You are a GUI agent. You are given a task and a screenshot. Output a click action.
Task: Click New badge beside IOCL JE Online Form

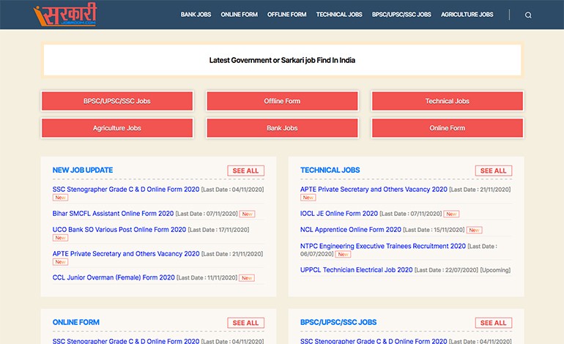tap(451, 214)
